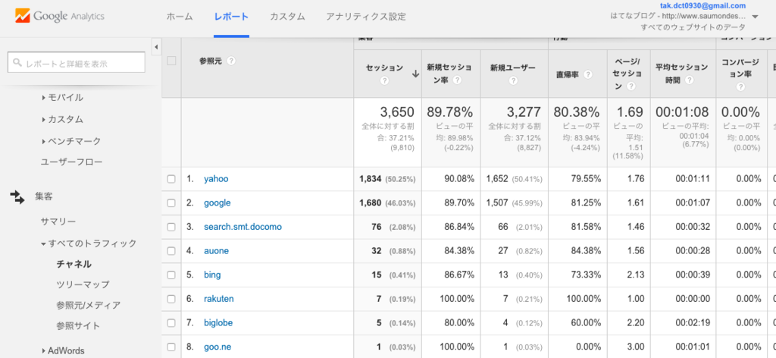Viewport: 776px width, 358px height.
Task: Select チャネル in sidebar
Action: (74, 264)
